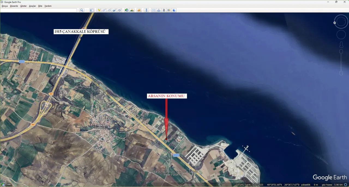Screen dimensions: 349x187
Task: Click the north N compass marker
Action: pos(335,23)
